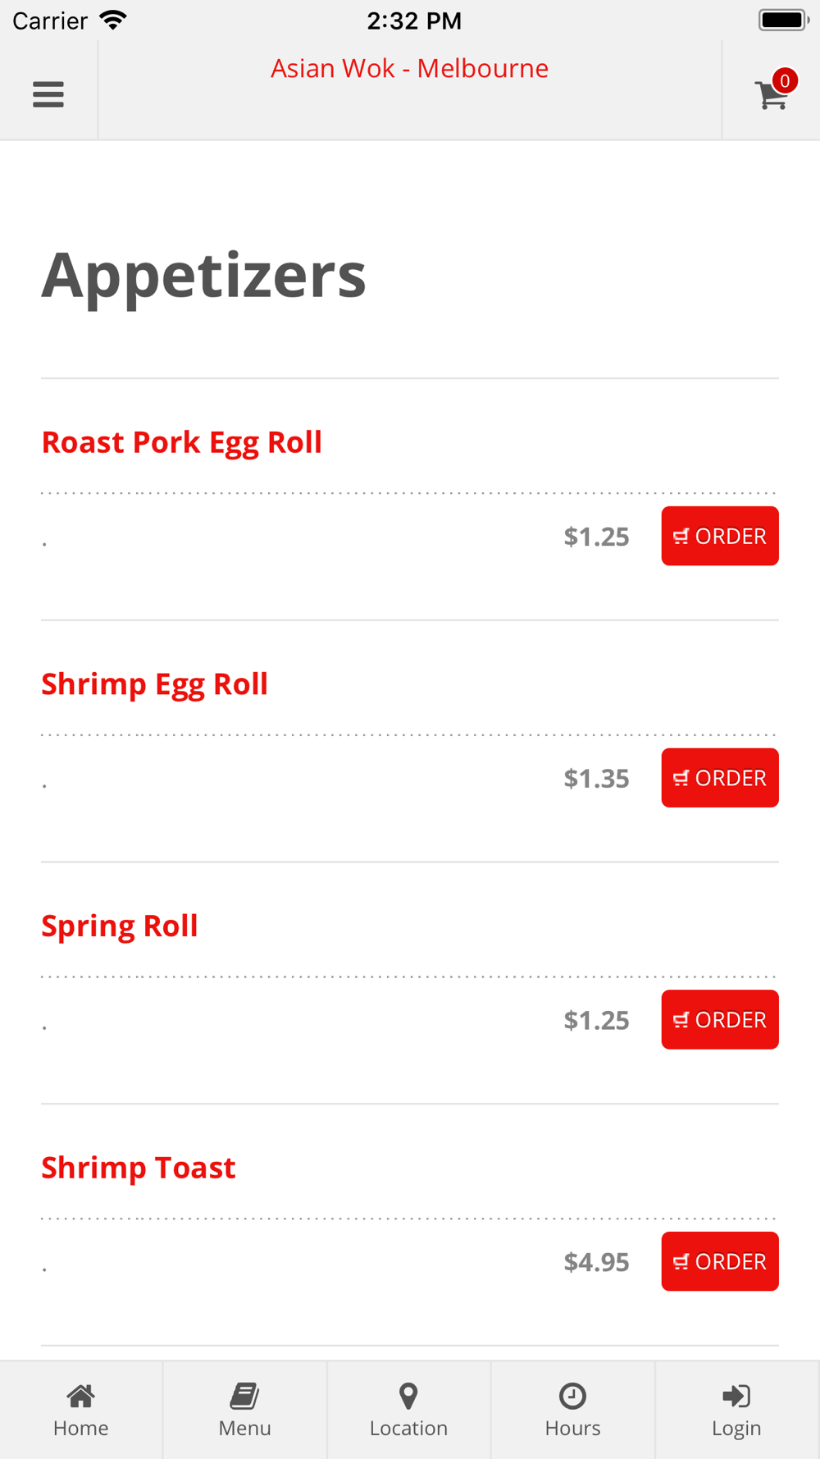
Task: Open the hamburger menu icon
Action: pyautogui.click(x=48, y=94)
